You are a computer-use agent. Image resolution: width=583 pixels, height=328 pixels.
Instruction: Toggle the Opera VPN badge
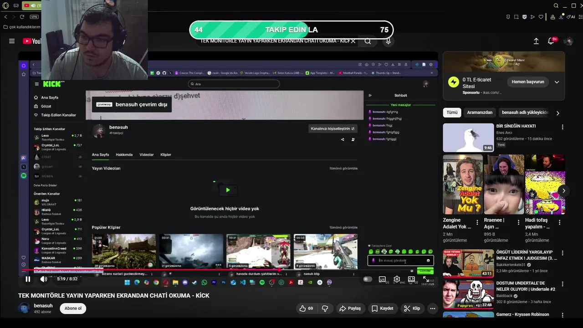[x=34, y=17]
